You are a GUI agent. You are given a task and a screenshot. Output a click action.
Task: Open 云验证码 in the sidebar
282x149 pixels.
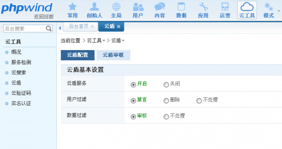tap(21, 93)
